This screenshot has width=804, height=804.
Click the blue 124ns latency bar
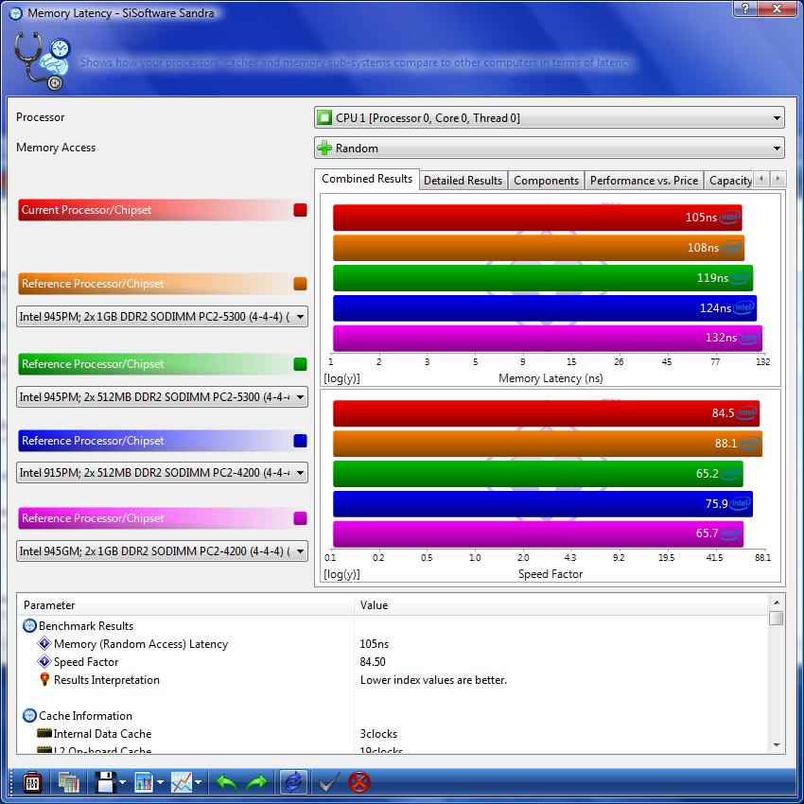pyautogui.click(x=545, y=308)
